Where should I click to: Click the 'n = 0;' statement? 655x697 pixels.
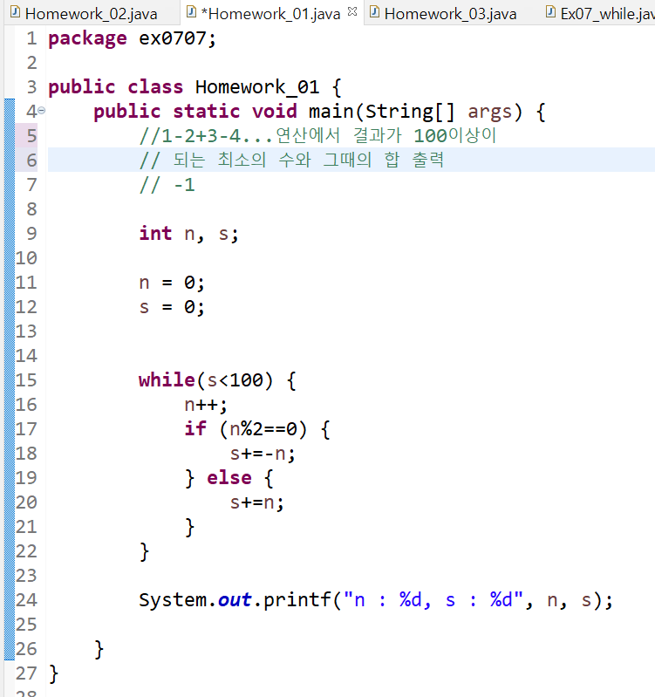172,283
